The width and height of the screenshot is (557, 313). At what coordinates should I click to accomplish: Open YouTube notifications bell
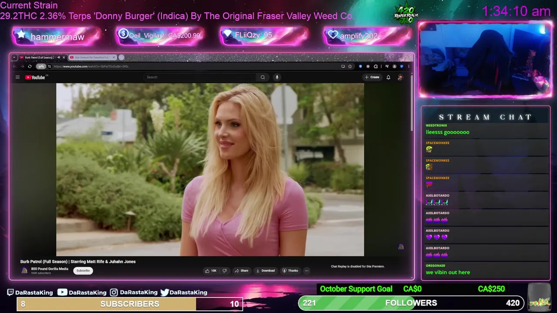[388, 77]
